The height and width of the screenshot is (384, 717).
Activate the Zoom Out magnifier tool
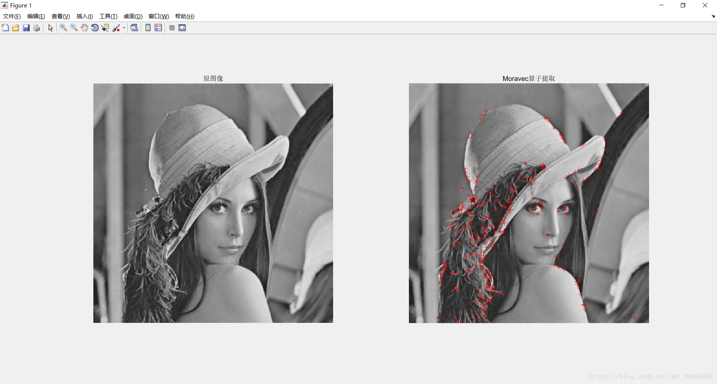[74, 28]
